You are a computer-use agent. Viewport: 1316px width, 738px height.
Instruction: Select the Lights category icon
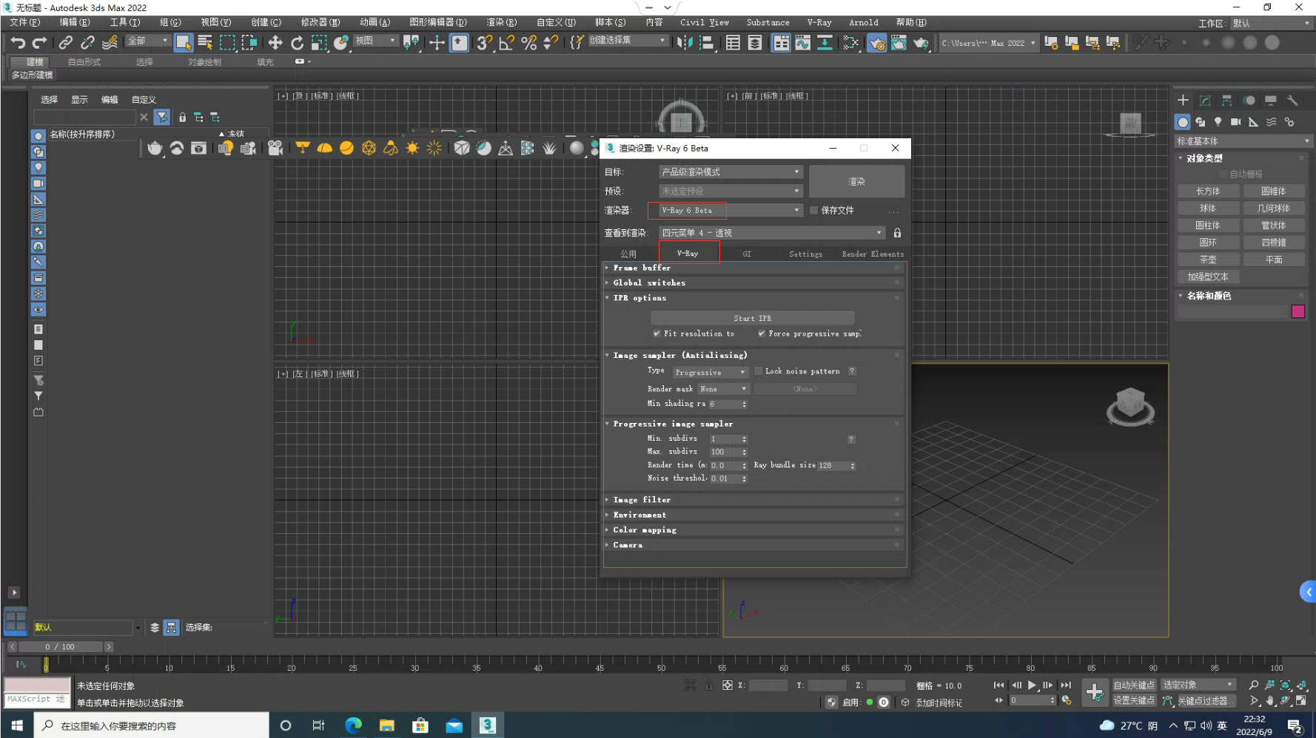tap(1218, 122)
